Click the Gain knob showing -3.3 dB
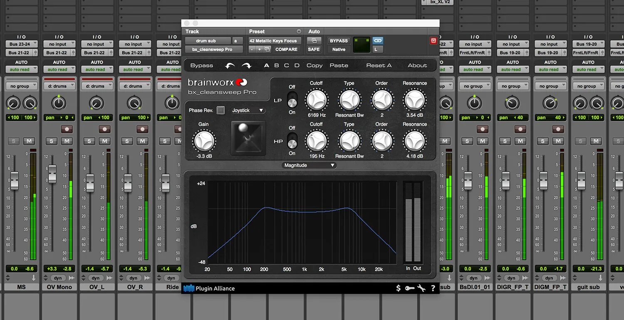 click(204, 141)
